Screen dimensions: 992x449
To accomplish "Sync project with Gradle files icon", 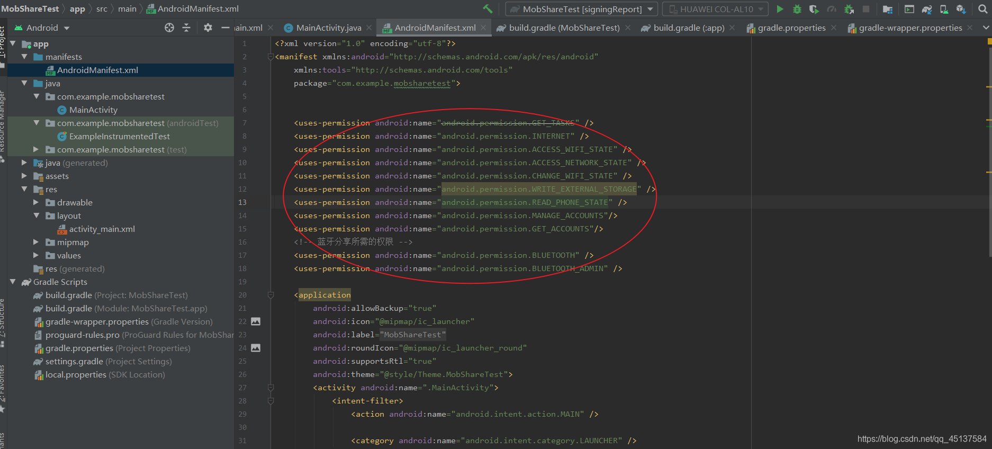I will pos(927,9).
